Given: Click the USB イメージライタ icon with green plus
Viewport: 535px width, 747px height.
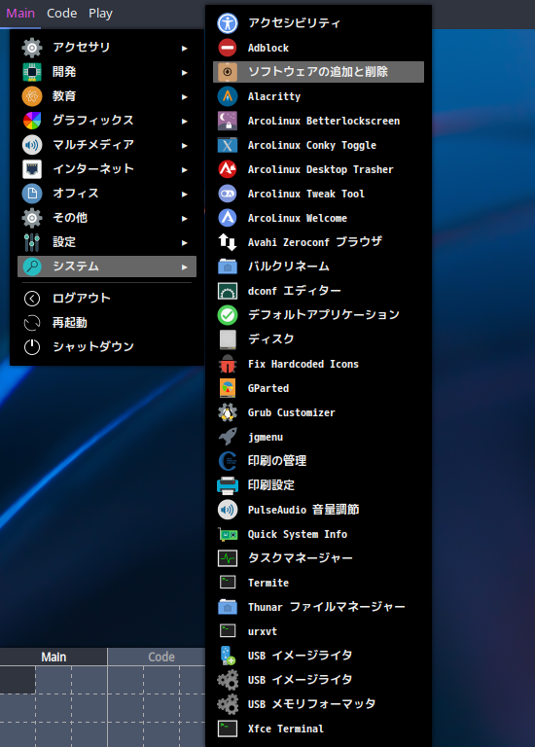Looking at the screenshot, I should click(228, 656).
